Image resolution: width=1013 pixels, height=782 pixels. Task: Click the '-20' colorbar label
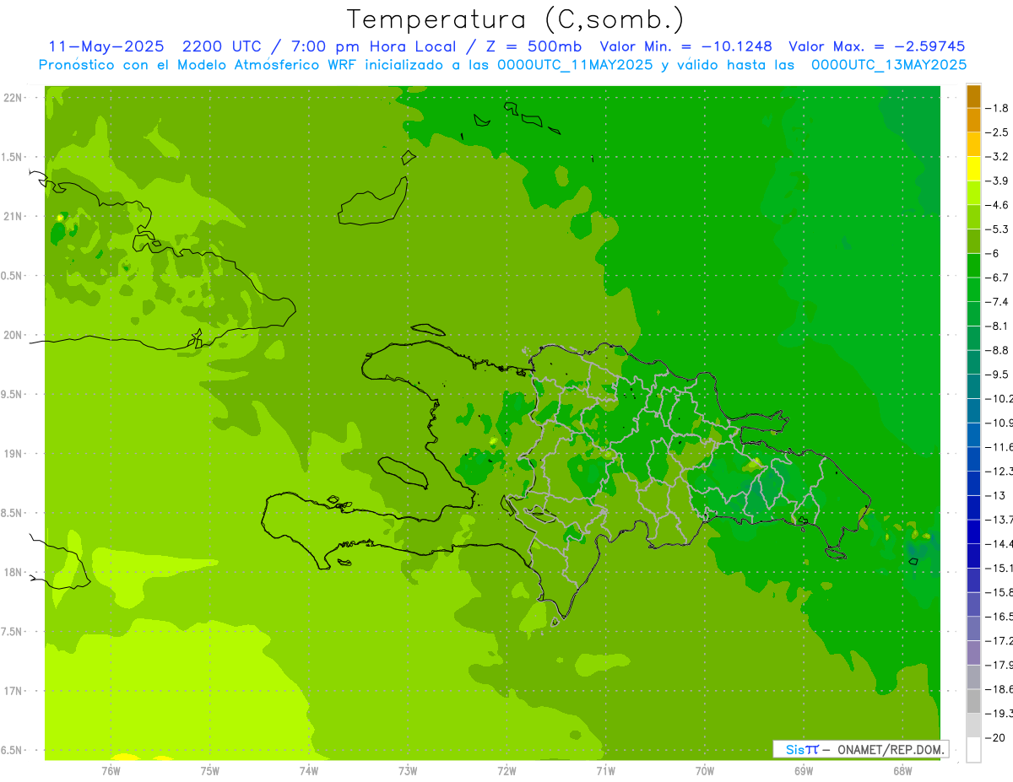coord(996,738)
